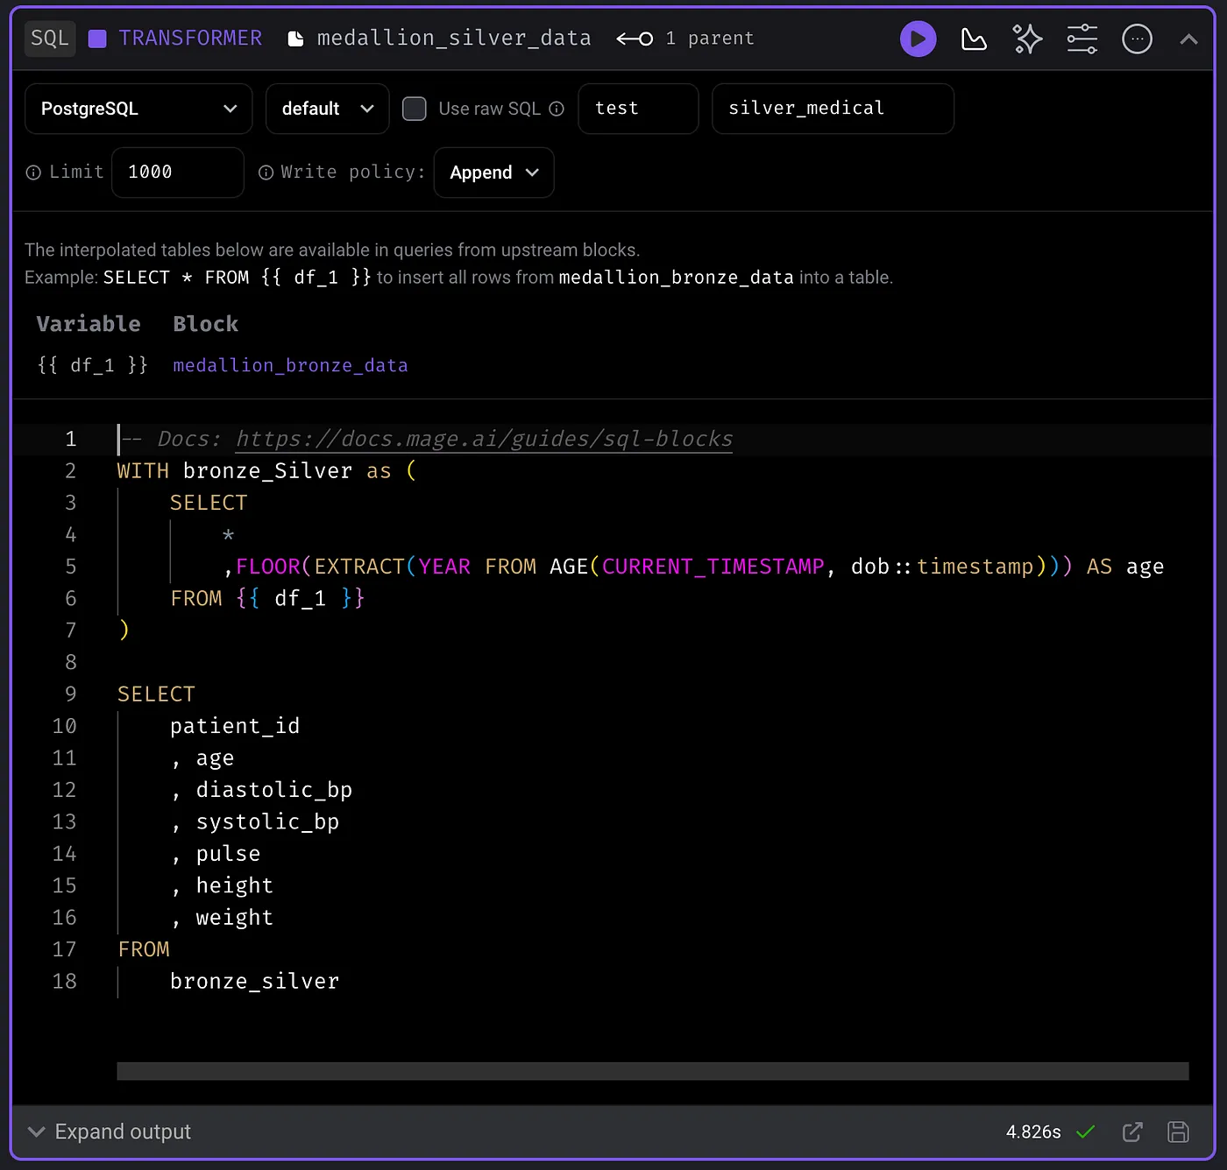This screenshot has width=1227, height=1170.
Task: Click the SQL language badge
Action: 50,39
